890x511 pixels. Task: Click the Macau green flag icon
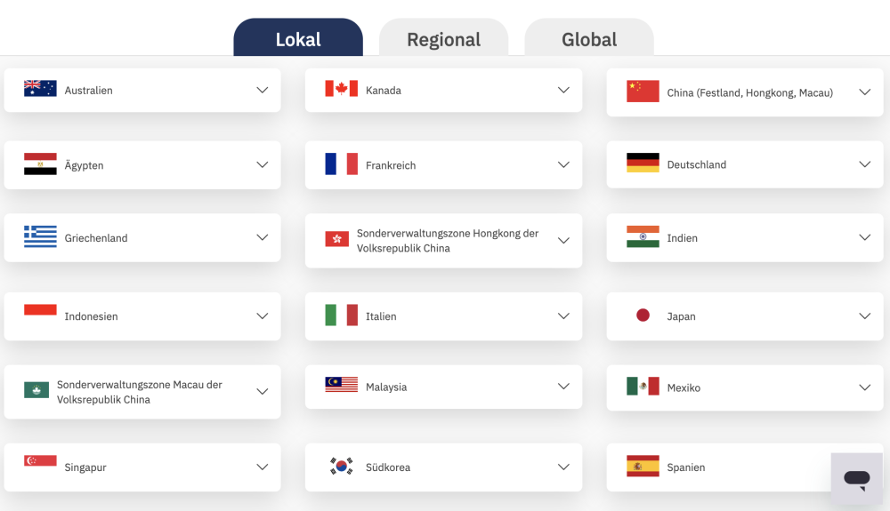36,390
